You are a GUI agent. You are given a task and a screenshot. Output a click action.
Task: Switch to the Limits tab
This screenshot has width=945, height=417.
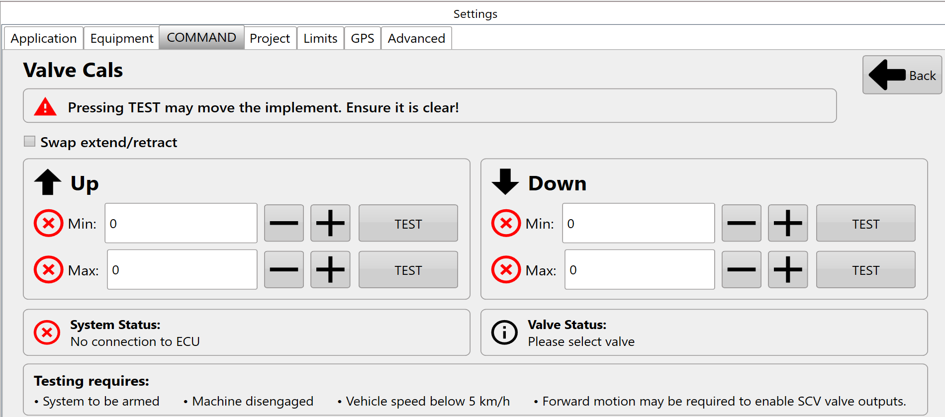click(320, 38)
